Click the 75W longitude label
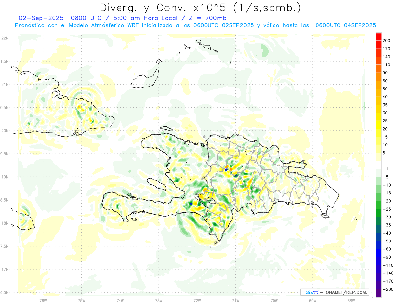The height and width of the screenshot is (305, 394). pyautogui.click(x=81, y=301)
